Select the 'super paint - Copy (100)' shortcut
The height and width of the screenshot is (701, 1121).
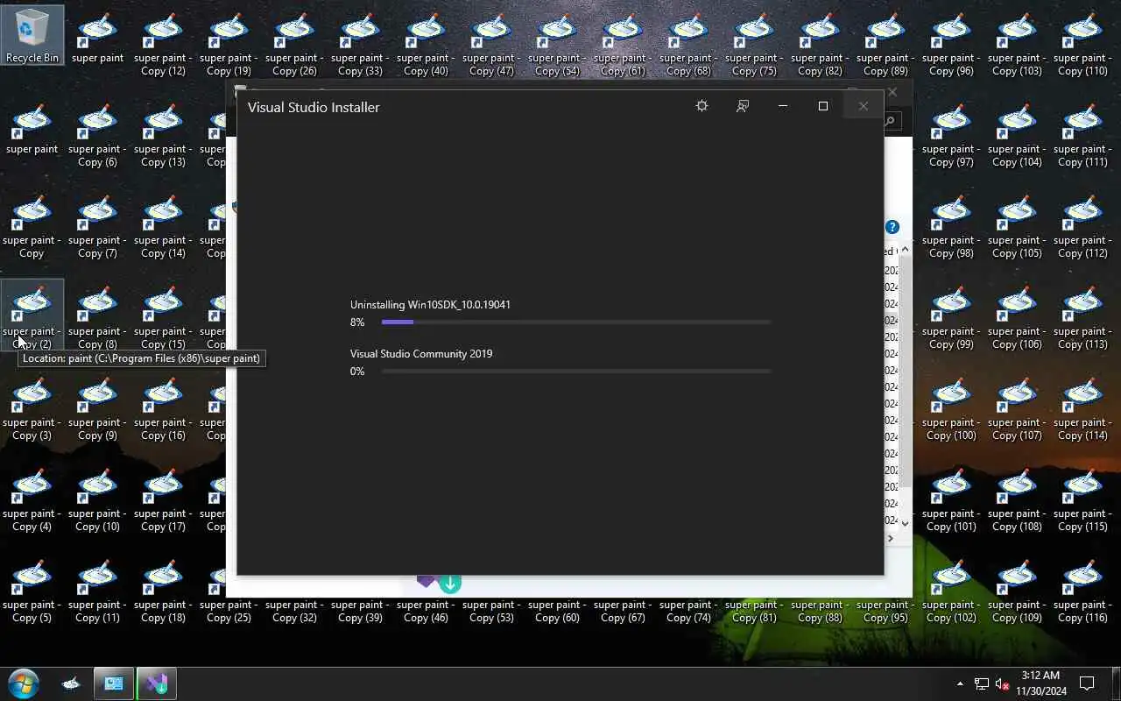951,408
